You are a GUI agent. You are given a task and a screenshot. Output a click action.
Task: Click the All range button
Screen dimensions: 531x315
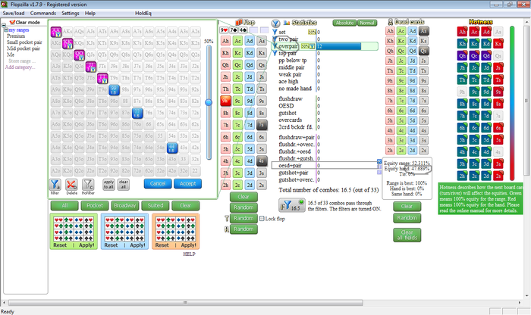[64, 205]
